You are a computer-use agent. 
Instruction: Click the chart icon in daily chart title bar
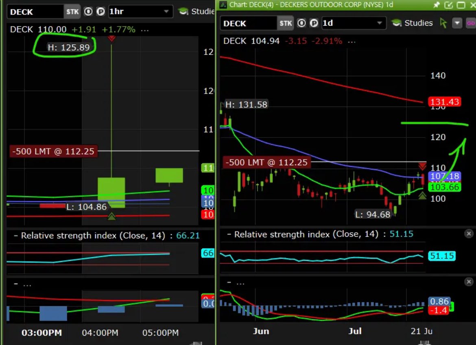tap(223, 4)
